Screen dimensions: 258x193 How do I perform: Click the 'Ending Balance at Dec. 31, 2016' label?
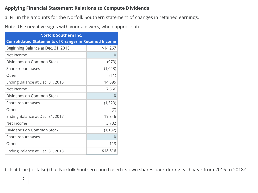(35, 82)
